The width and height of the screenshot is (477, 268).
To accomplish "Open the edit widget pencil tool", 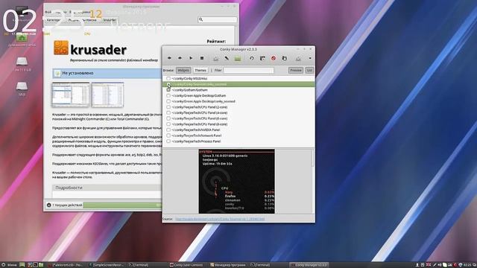I will click(227, 58).
